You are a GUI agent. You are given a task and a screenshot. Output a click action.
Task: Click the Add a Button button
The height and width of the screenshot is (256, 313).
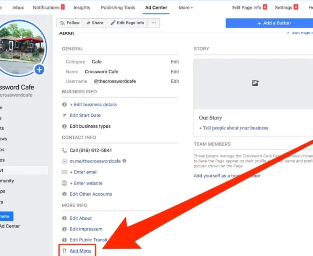[269, 23]
